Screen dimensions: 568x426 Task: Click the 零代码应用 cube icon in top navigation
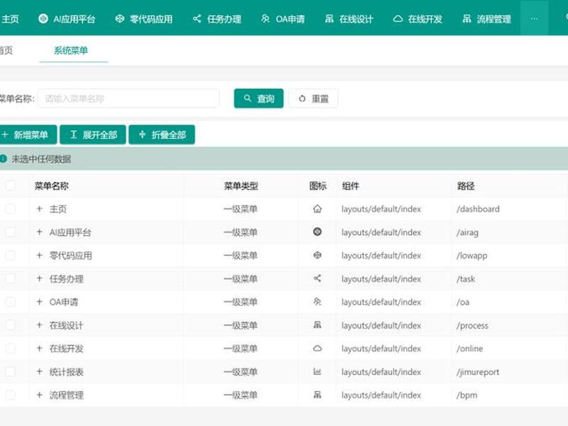119,18
